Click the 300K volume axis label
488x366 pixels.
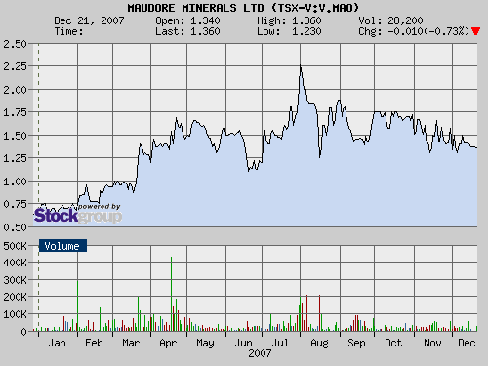[x=15, y=280]
